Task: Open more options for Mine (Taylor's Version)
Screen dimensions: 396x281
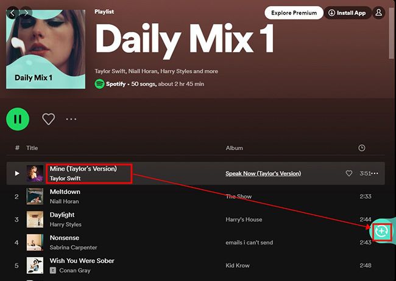Action: tap(376, 173)
